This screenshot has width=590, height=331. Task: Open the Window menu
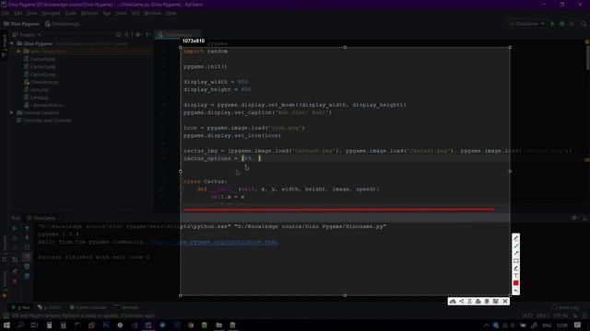click(152, 13)
